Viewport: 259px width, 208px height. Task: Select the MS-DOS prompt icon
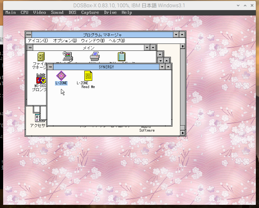coord(41,78)
